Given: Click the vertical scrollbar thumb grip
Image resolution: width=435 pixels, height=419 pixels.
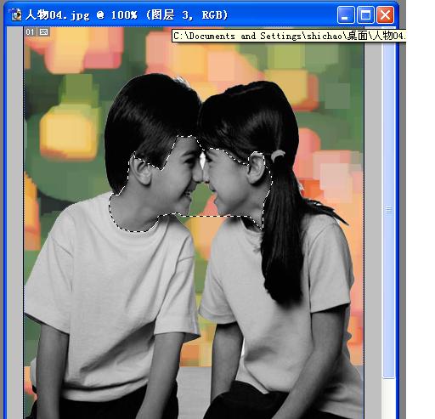Looking at the screenshot, I should [388, 210].
